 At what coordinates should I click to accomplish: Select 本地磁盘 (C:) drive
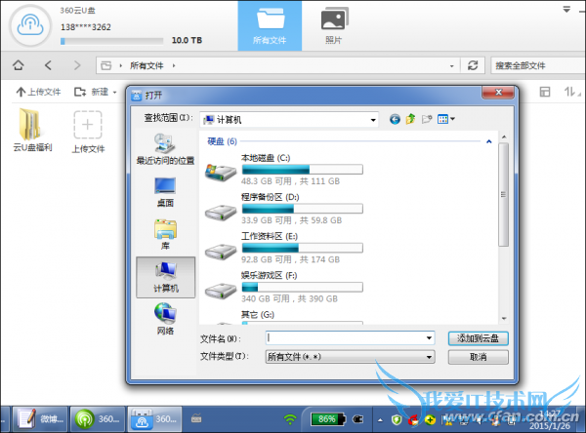284,170
